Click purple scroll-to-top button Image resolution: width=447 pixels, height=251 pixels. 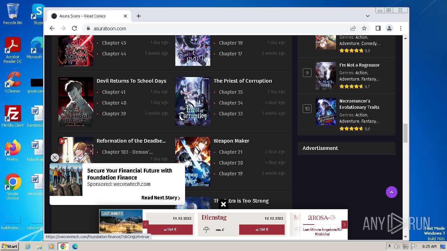(x=391, y=192)
